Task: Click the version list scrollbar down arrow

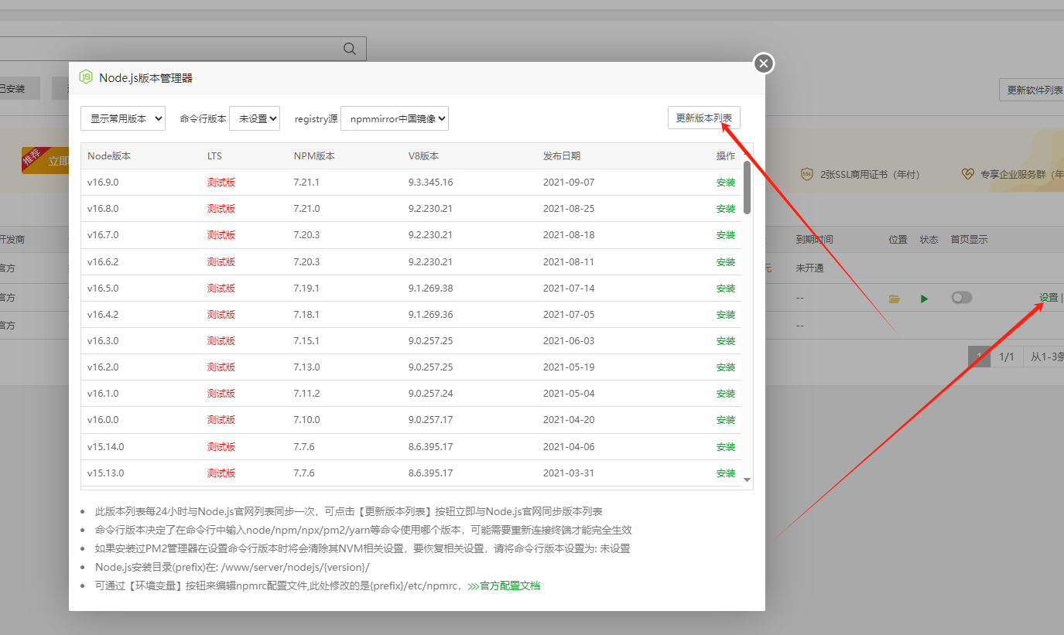Action: (x=747, y=480)
